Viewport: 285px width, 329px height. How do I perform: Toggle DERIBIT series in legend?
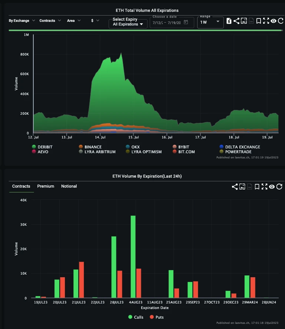42,147
